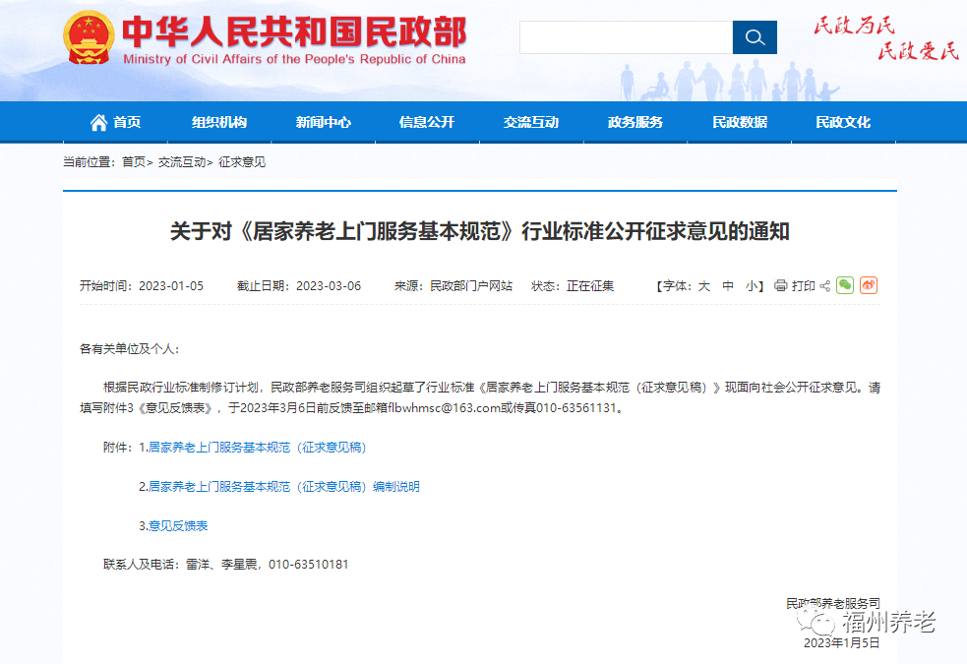Open attachment 2 编制说明 link
Image resolution: width=967 pixels, height=664 pixels.
283,487
